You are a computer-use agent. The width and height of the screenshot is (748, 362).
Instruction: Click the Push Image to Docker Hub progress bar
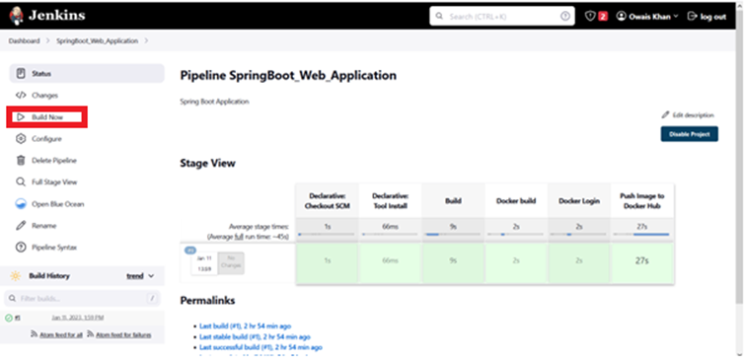(641, 234)
